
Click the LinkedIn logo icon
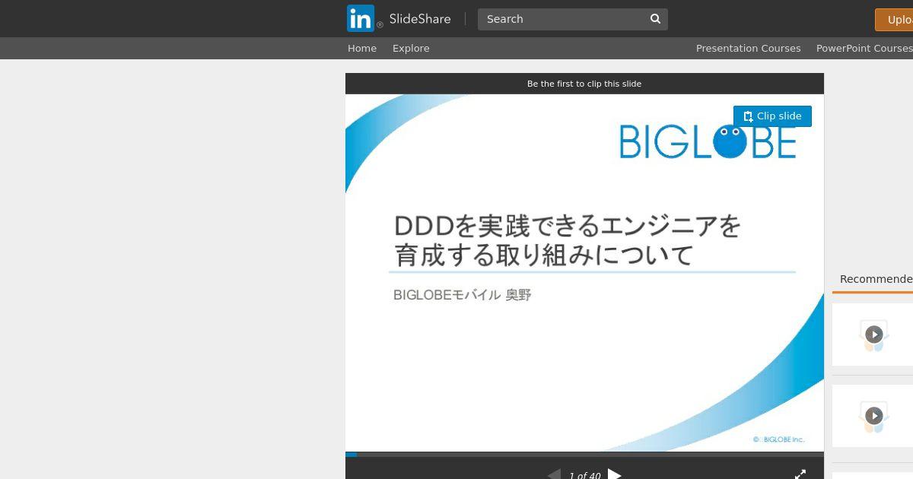[361, 18]
